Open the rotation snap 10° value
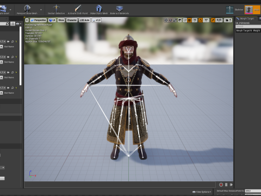 pos(206,20)
